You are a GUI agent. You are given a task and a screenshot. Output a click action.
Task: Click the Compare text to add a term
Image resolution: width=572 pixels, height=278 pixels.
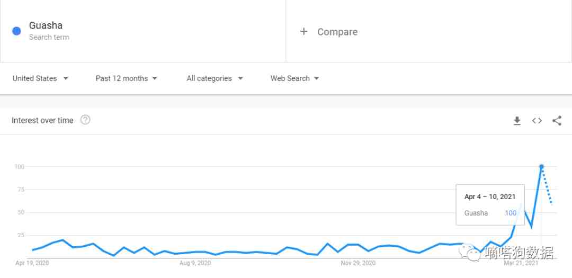point(337,32)
